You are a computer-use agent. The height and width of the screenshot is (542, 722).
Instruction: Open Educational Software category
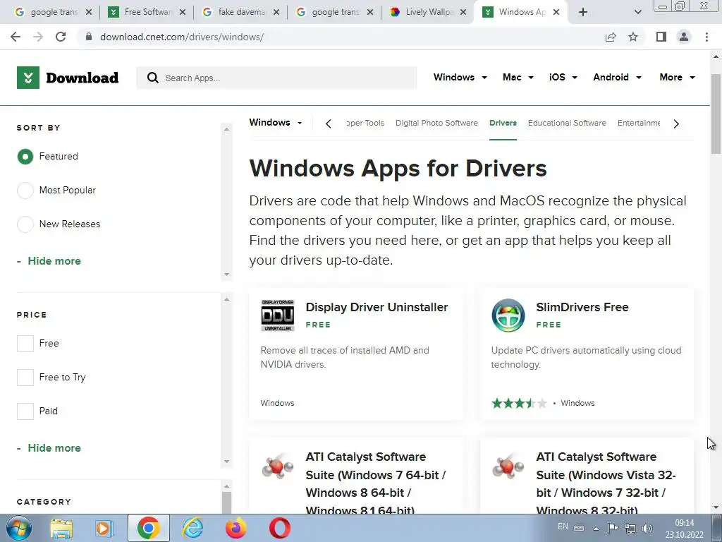click(567, 123)
